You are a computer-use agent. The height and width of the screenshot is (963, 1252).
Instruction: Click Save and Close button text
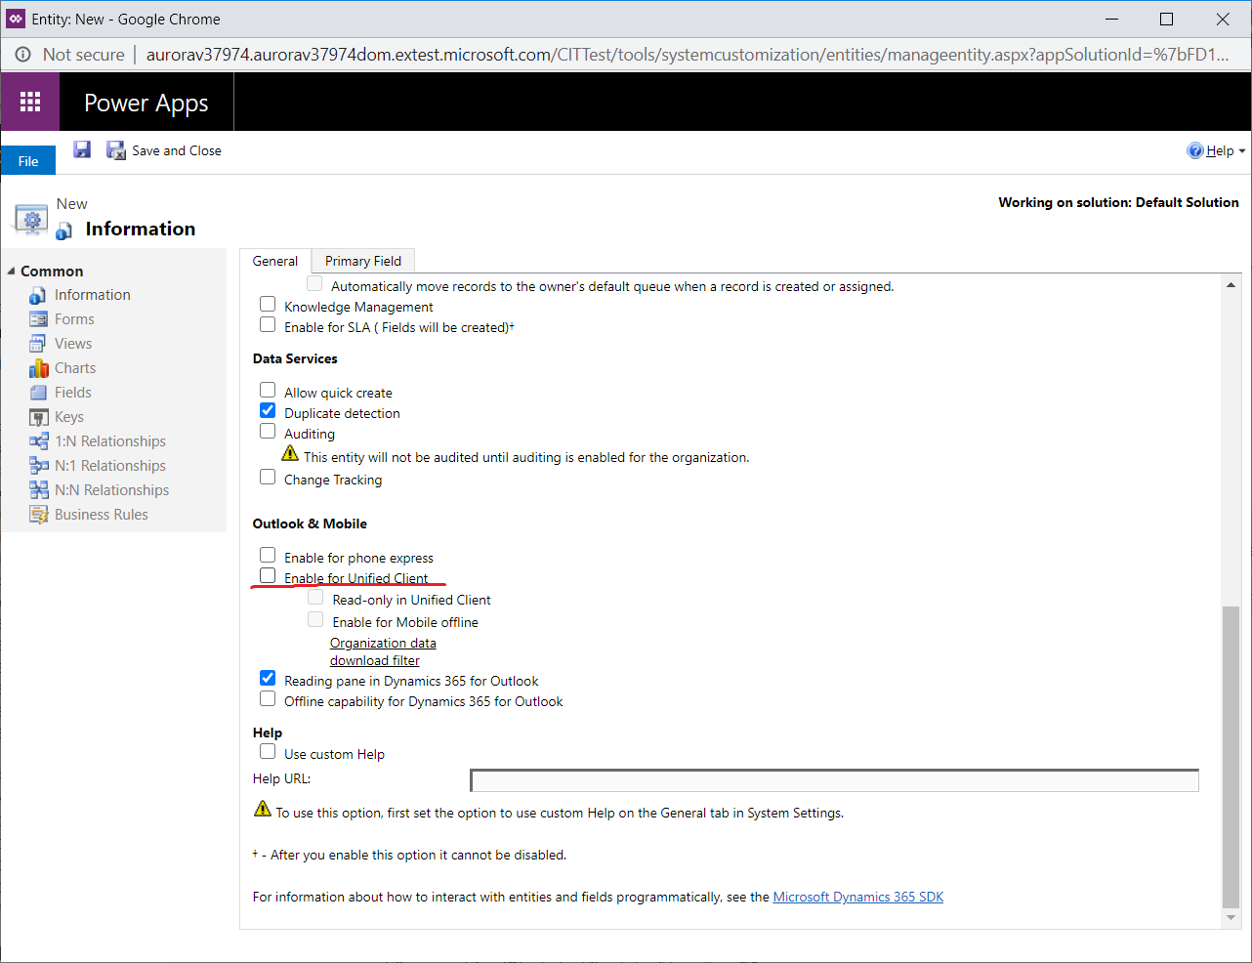[x=177, y=150]
